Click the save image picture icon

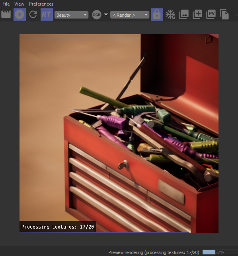(x=184, y=15)
